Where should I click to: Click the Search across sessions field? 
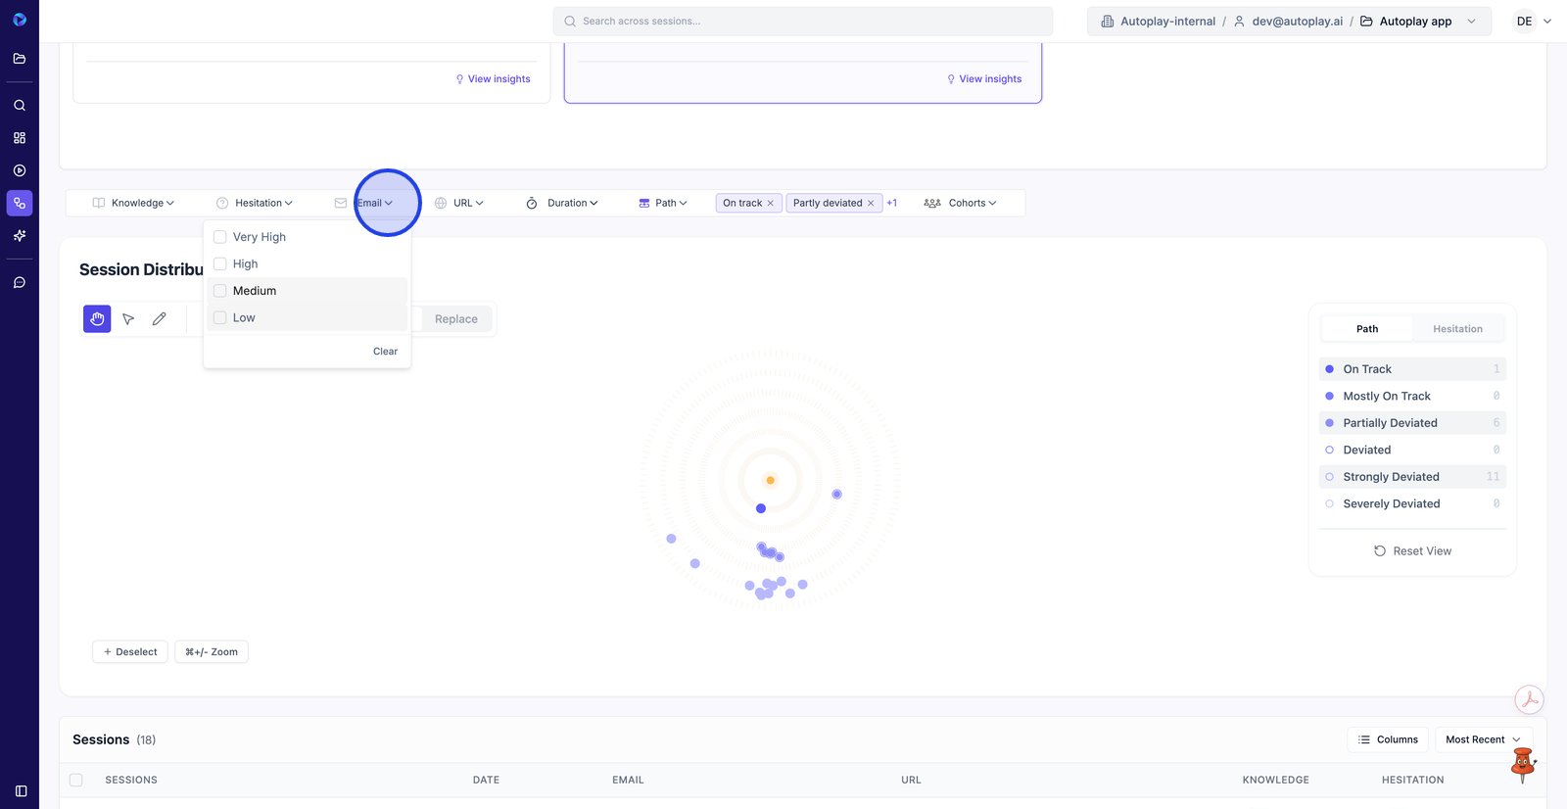click(803, 22)
